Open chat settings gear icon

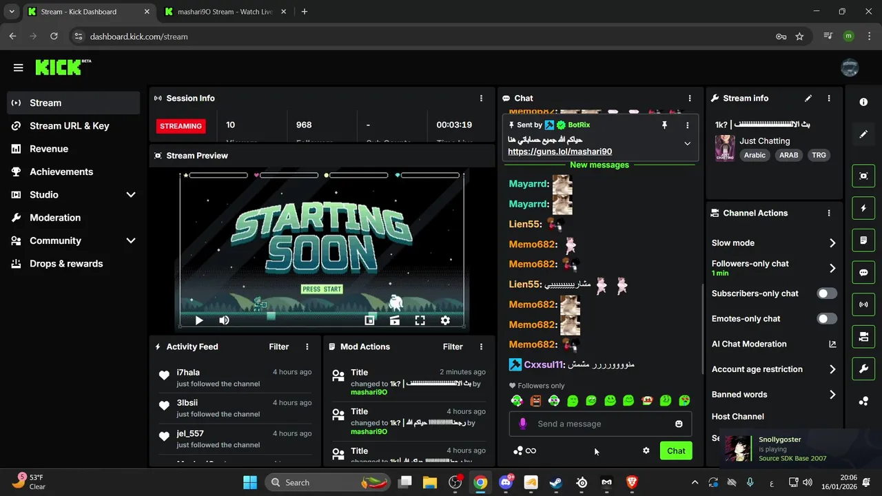[x=646, y=451]
